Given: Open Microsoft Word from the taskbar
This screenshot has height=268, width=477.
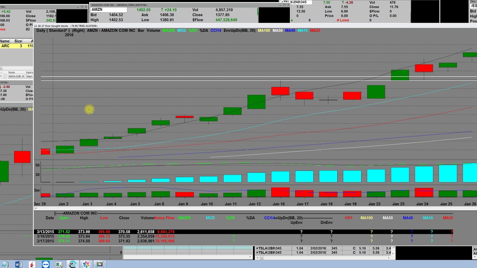Looking at the screenshot, I should tap(19, 264).
